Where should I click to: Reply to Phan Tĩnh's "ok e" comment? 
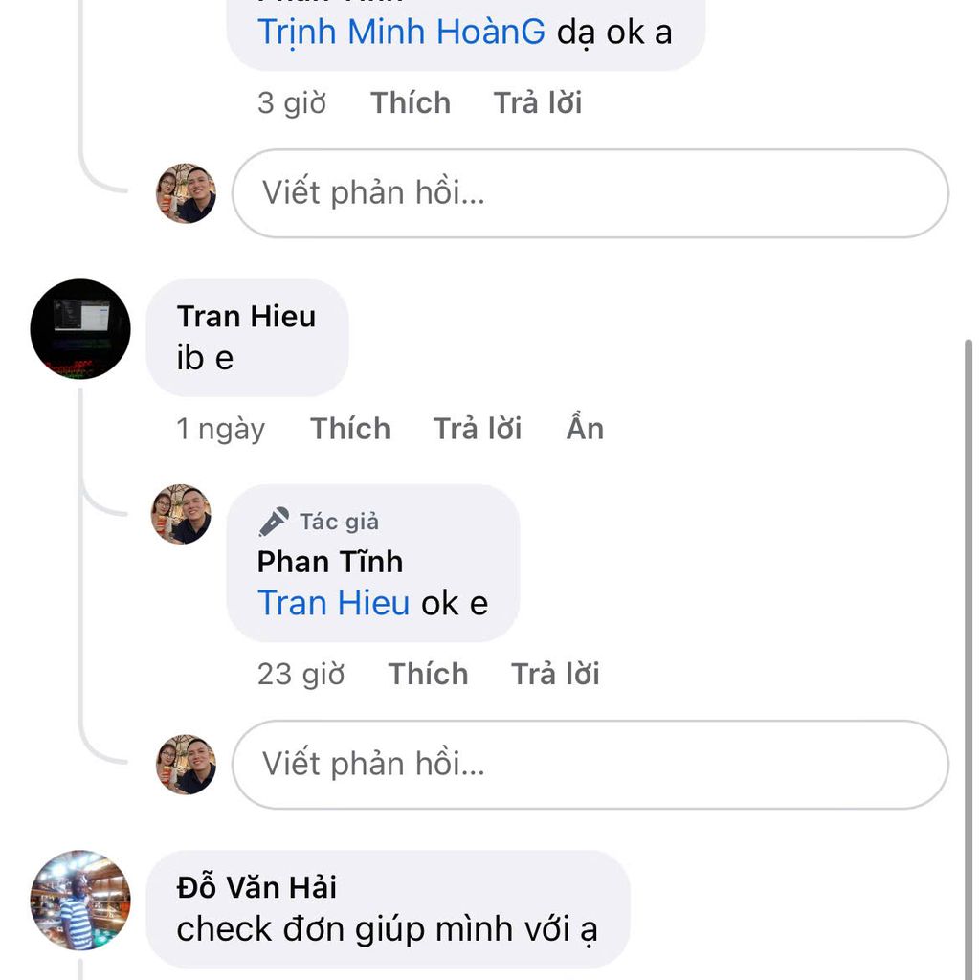[555, 674]
